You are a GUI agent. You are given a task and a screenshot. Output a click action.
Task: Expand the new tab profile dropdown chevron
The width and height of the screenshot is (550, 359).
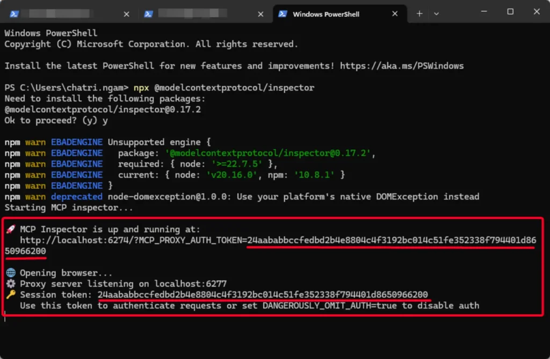pyautogui.click(x=436, y=14)
